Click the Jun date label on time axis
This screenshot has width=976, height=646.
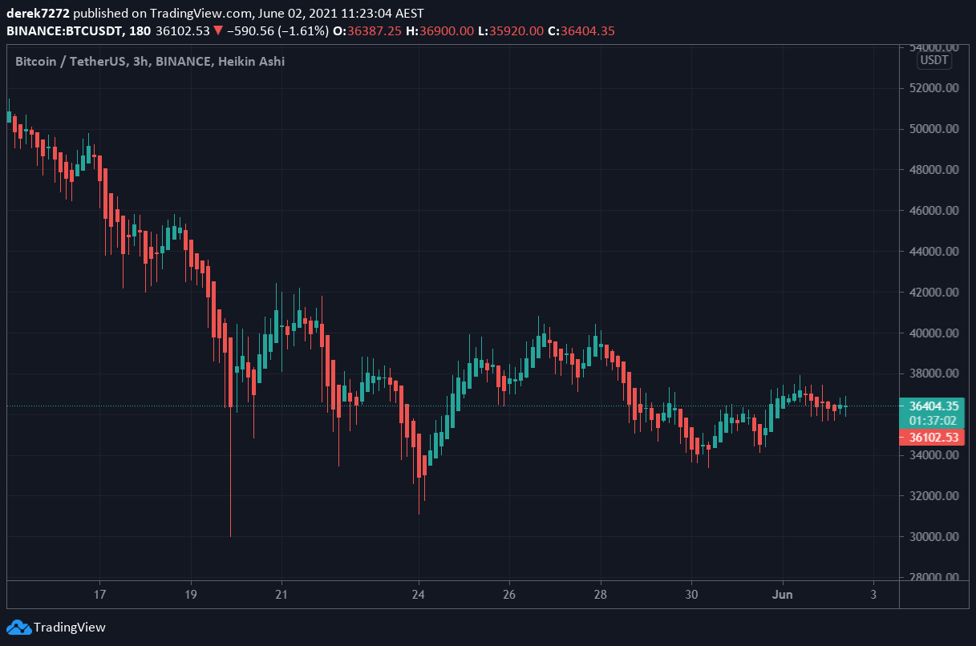pos(783,595)
